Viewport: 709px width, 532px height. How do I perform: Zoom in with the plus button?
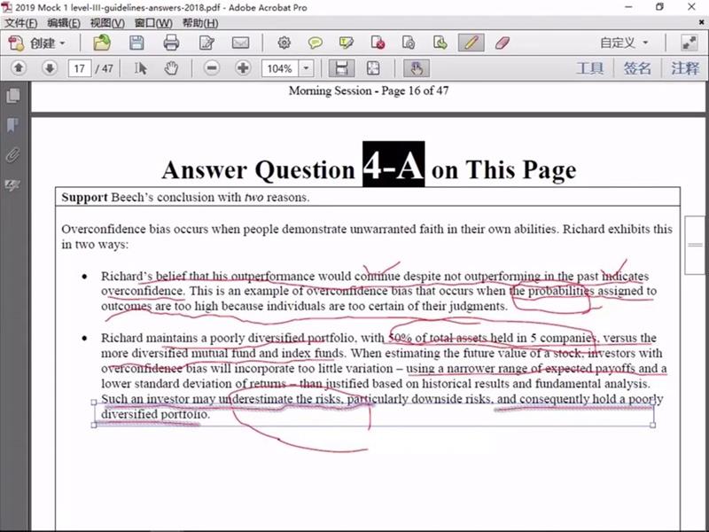click(x=243, y=68)
